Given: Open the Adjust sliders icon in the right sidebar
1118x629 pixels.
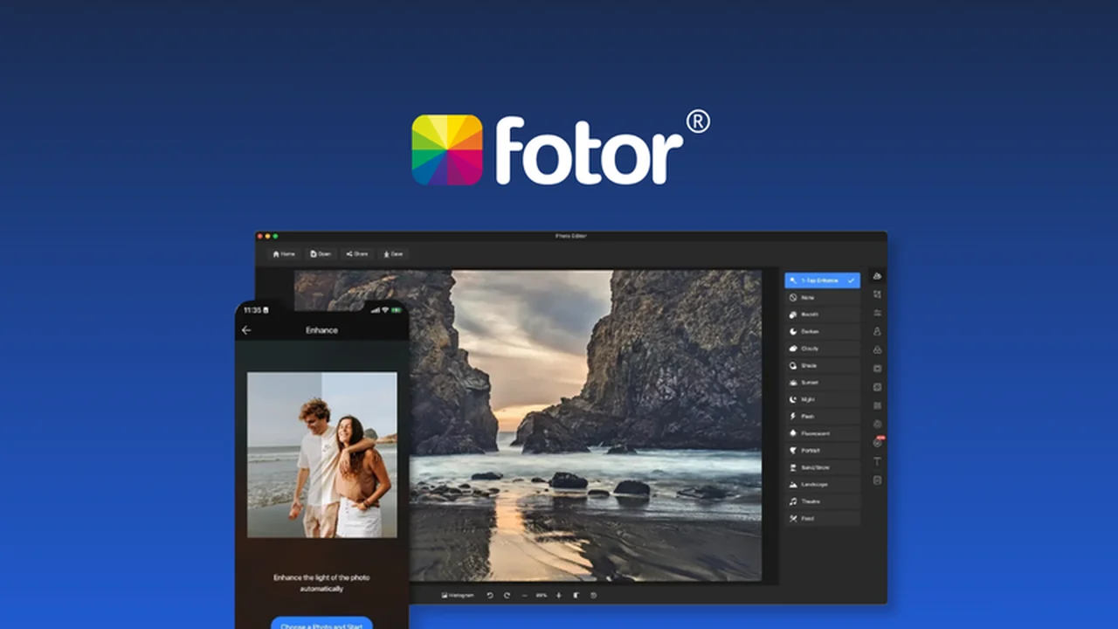Looking at the screenshot, I should (877, 313).
